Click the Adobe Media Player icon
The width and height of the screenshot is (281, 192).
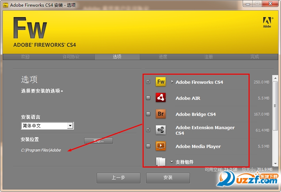(161, 146)
